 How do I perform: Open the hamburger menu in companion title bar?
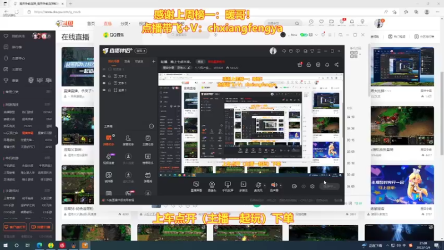click(319, 51)
